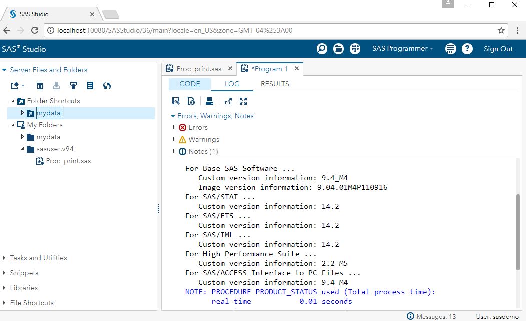The image size is (526, 321).
Task: Expand the Notes (1) list in log
Action: pos(174,151)
